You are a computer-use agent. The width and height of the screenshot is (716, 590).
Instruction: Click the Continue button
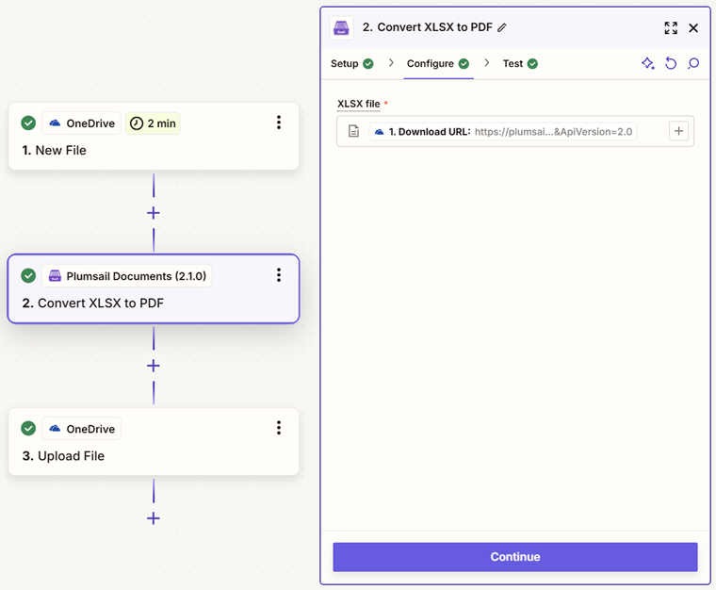coord(515,557)
